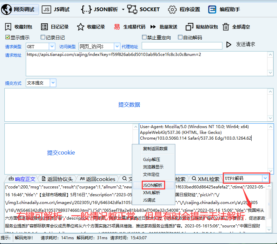Uncheck the 显示提示 checkbox

7,37
